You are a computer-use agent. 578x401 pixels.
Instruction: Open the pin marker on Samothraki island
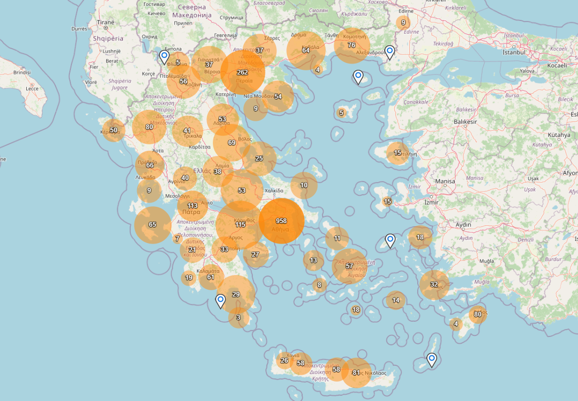coord(358,77)
